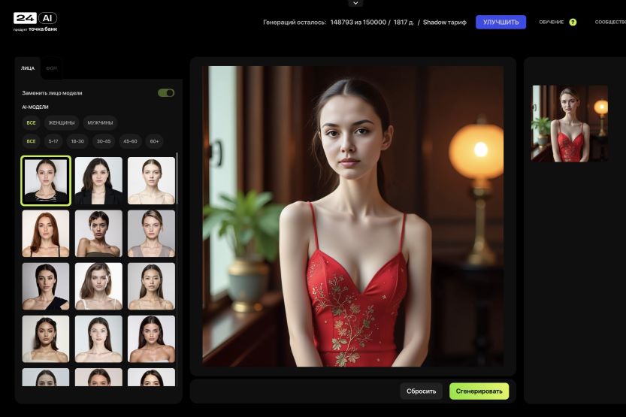The image size is (626, 417).
Task: Select the face thumbnail of woman in black blazer
Action: 98,181
